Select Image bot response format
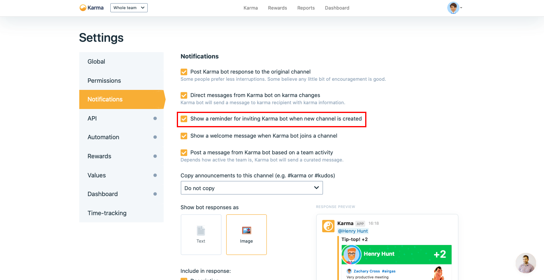Viewport: 544px width, 280px height. (x=247, y=235)
